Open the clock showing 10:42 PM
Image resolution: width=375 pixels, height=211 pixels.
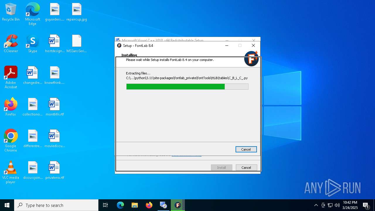[350, 205]
